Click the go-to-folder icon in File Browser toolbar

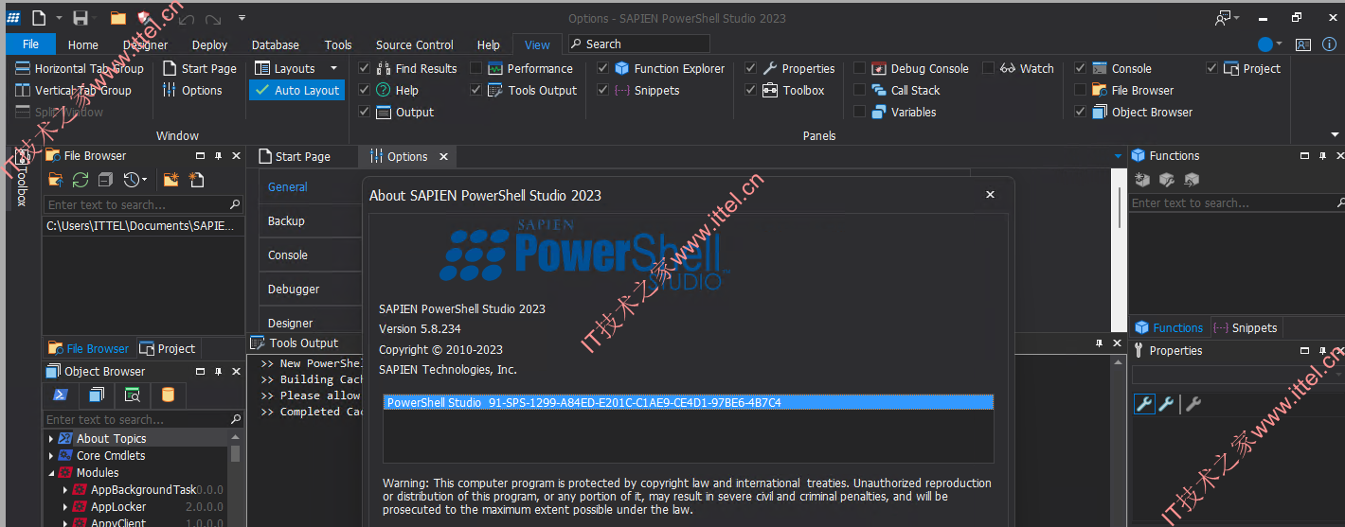click(56, 180)
